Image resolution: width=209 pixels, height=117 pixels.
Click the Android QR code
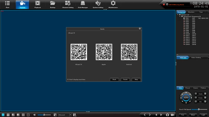tap(129, 52)
